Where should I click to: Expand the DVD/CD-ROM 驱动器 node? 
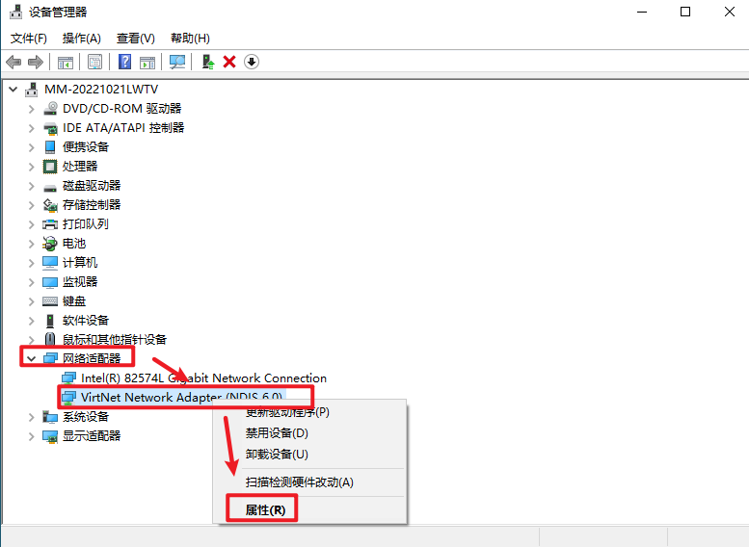(x=32, y=109)
